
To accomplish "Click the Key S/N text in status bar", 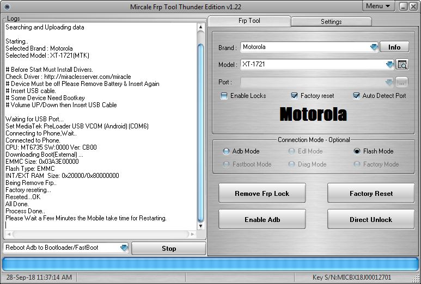I will point(352,277).
